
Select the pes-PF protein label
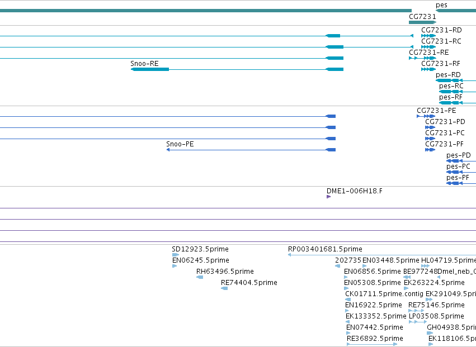(x=458, y=178)
